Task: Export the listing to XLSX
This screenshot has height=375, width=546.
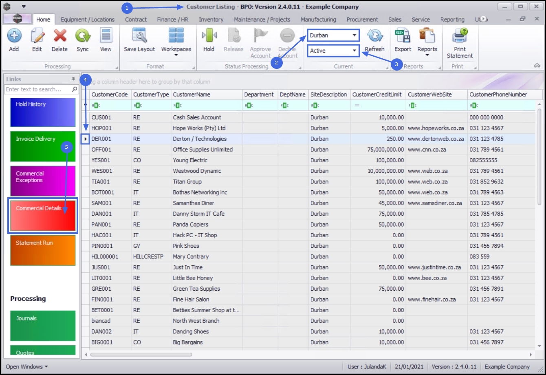Action: click(403, 36)
